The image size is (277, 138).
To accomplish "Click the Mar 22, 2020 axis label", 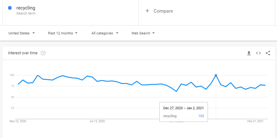I will click(18, 121).
